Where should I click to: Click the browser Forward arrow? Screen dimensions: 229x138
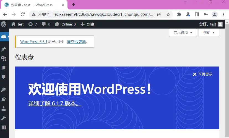coord(14,14)
